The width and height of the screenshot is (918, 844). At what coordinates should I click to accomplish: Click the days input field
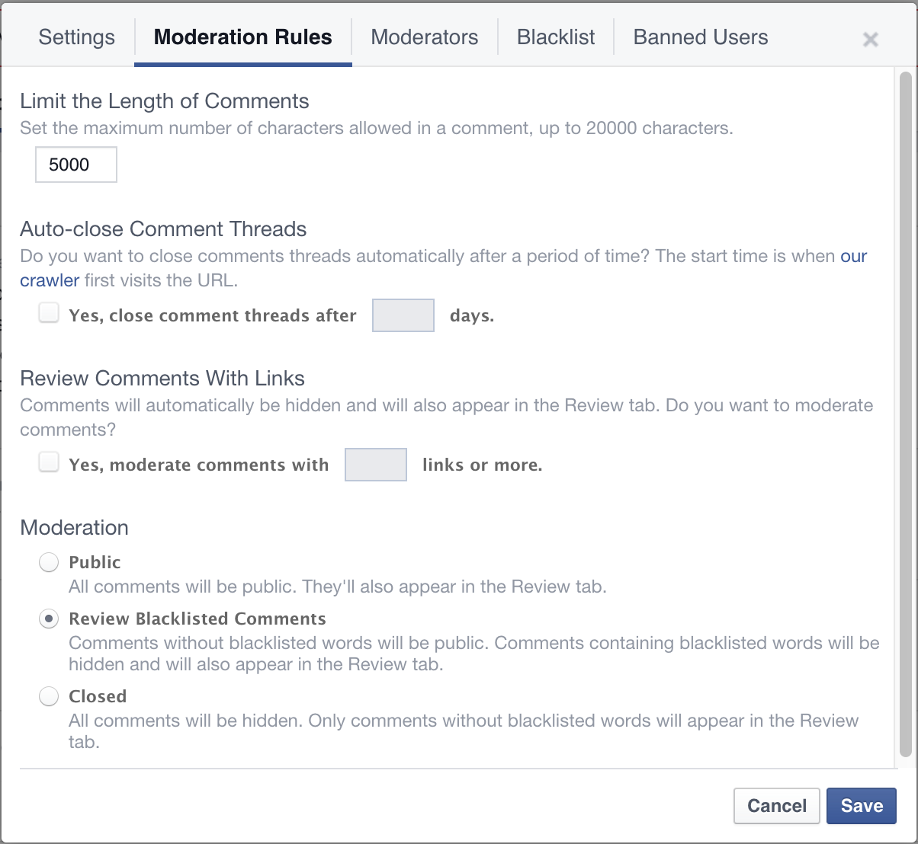tap(403, 315)
